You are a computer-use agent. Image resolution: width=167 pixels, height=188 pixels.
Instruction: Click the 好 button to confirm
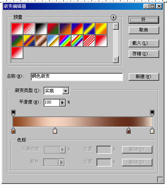(144, 20)
